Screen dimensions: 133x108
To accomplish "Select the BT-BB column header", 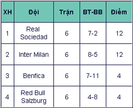I will pos(93,12).
